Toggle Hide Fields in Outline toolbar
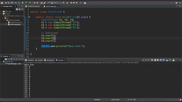The height and width of the screenshot is (102, 182). point(11,59)
